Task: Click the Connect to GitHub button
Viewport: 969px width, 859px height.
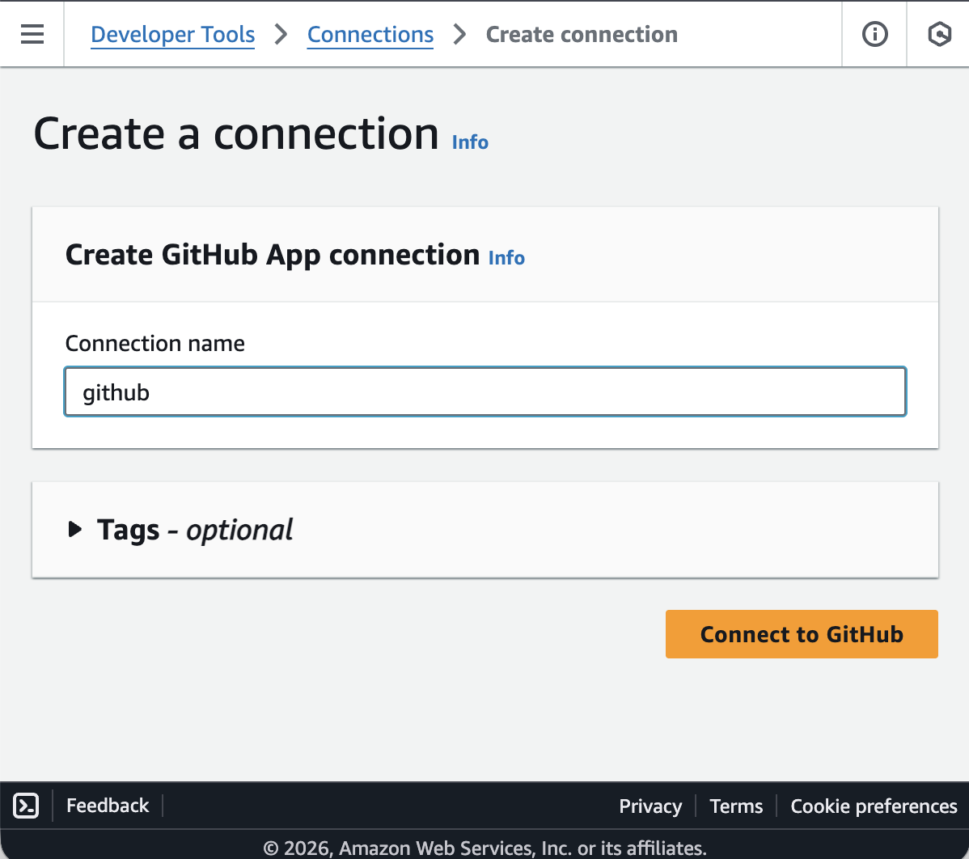Action: coord(802,634)
